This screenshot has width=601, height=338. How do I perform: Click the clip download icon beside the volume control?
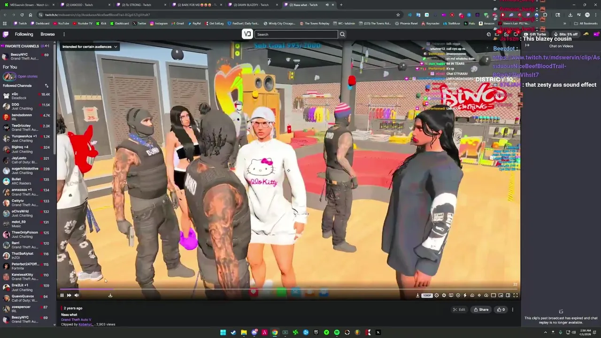110,295
